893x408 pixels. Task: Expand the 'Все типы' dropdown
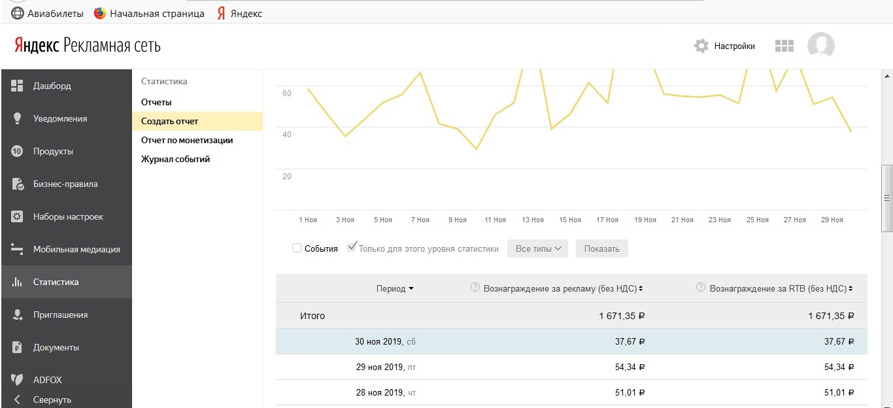pyautogui.click(x=539, y=248)
